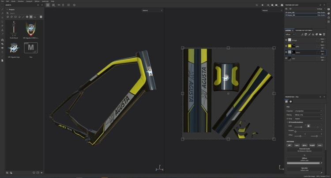Open the camera render icon in top-right toolbar
Image resolution: width=331 pixels, height=178 pixels.
[x=282, y=5]
